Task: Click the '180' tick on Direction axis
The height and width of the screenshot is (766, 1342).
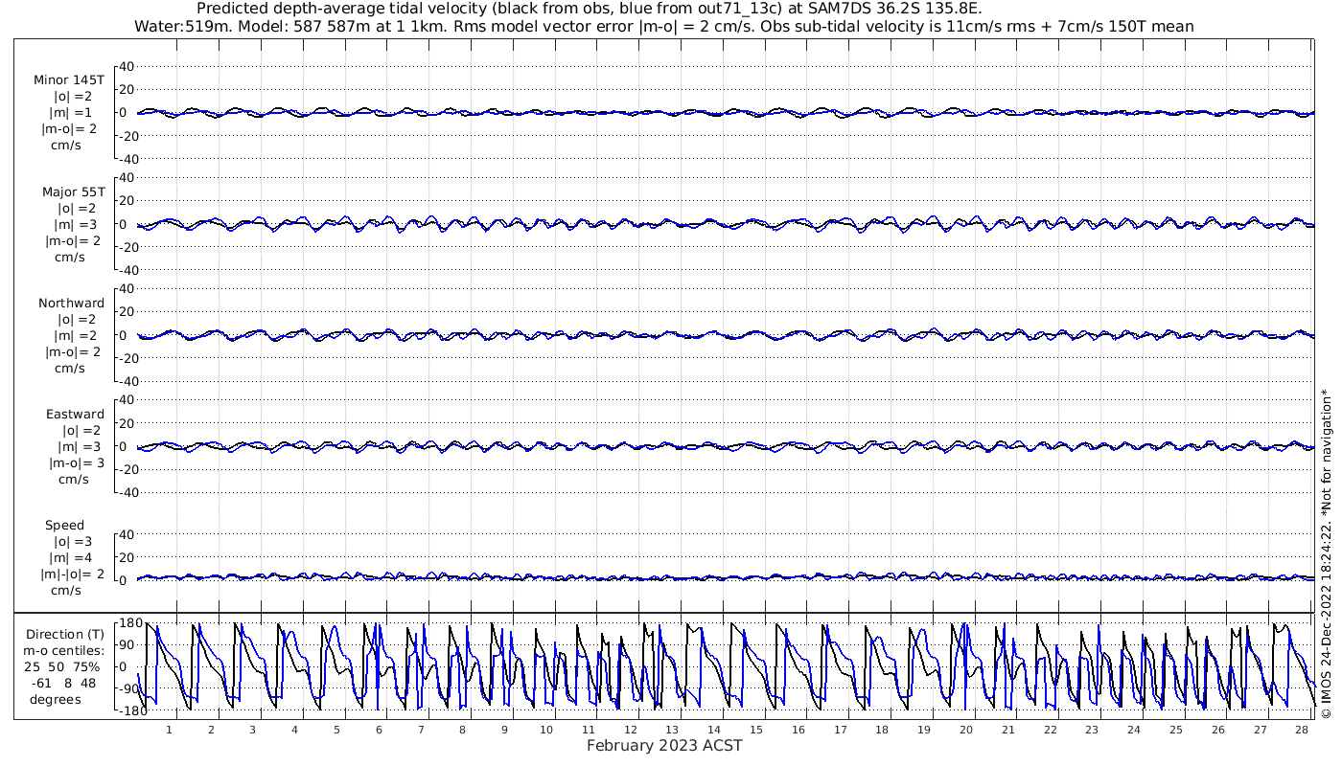Action: coord(130,623)
